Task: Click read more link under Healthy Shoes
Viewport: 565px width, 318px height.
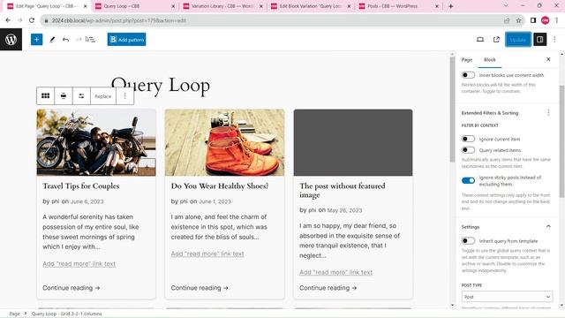Action: click(x=207, y=254)
